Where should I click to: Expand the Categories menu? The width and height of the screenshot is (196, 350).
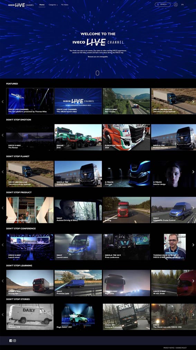click(53, 5)
